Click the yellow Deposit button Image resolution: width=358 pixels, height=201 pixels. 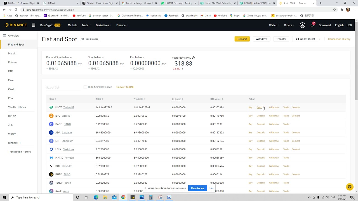click(x=242, y=39)
